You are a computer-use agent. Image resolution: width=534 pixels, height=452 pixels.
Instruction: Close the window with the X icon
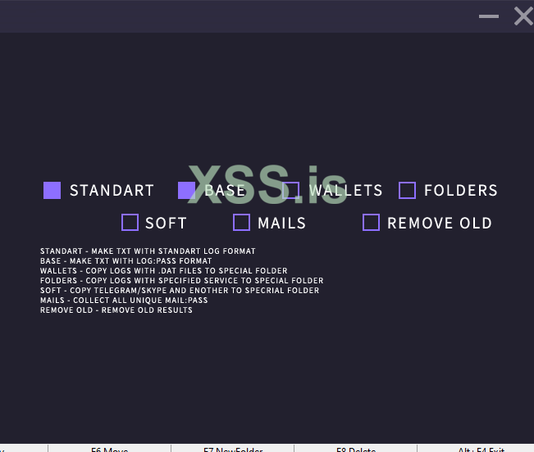[523, 16]
